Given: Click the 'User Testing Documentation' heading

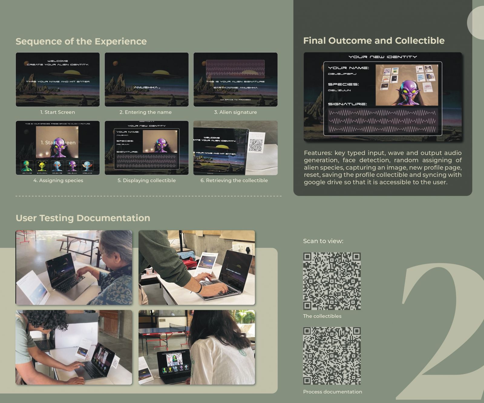Looking at the screenshot, I should pyautogui.click(x=83, y=218).
